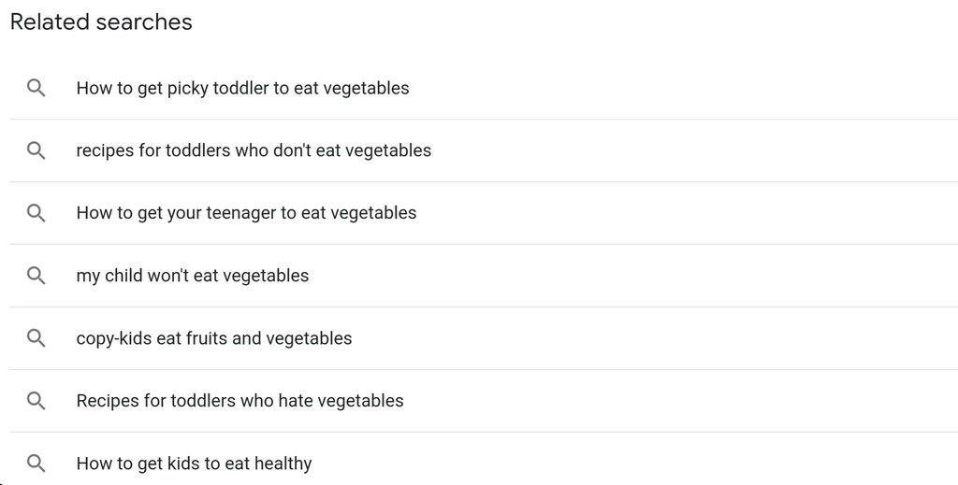Click the word 'picky' in the first suggestion
958x485 pixels.
click(x=188, y=88)
